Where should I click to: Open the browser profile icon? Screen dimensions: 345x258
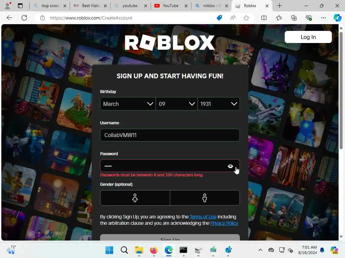(8, 6)
